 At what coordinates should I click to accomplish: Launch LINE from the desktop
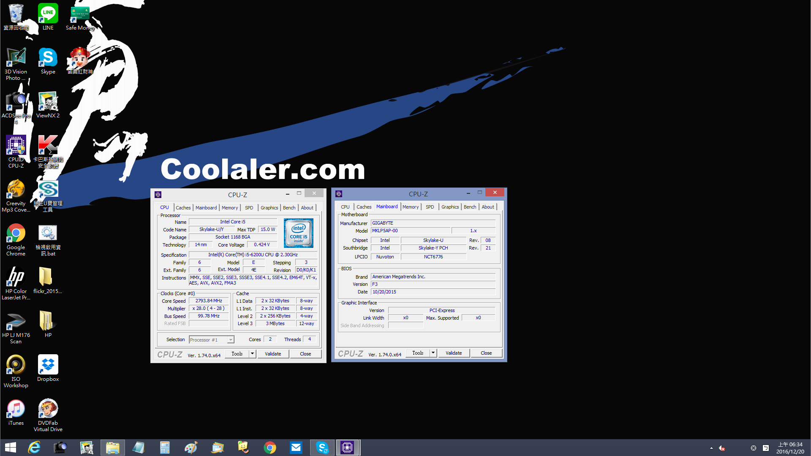[48, 17]
